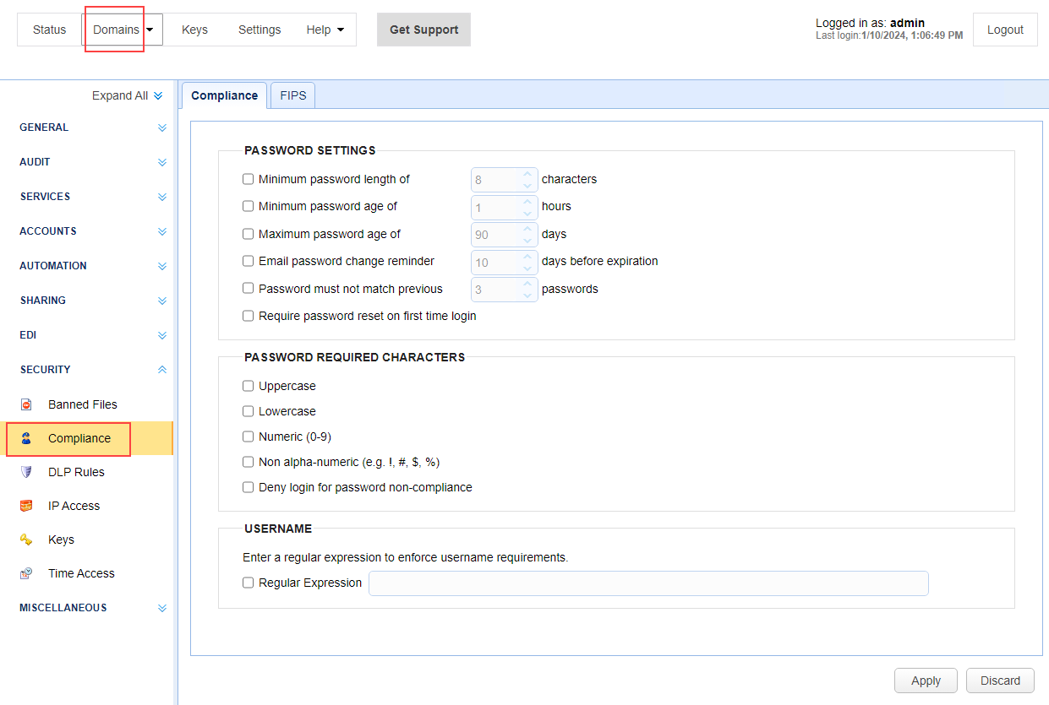Open the Domains dropdown arrow

click(x=150, y=30)
